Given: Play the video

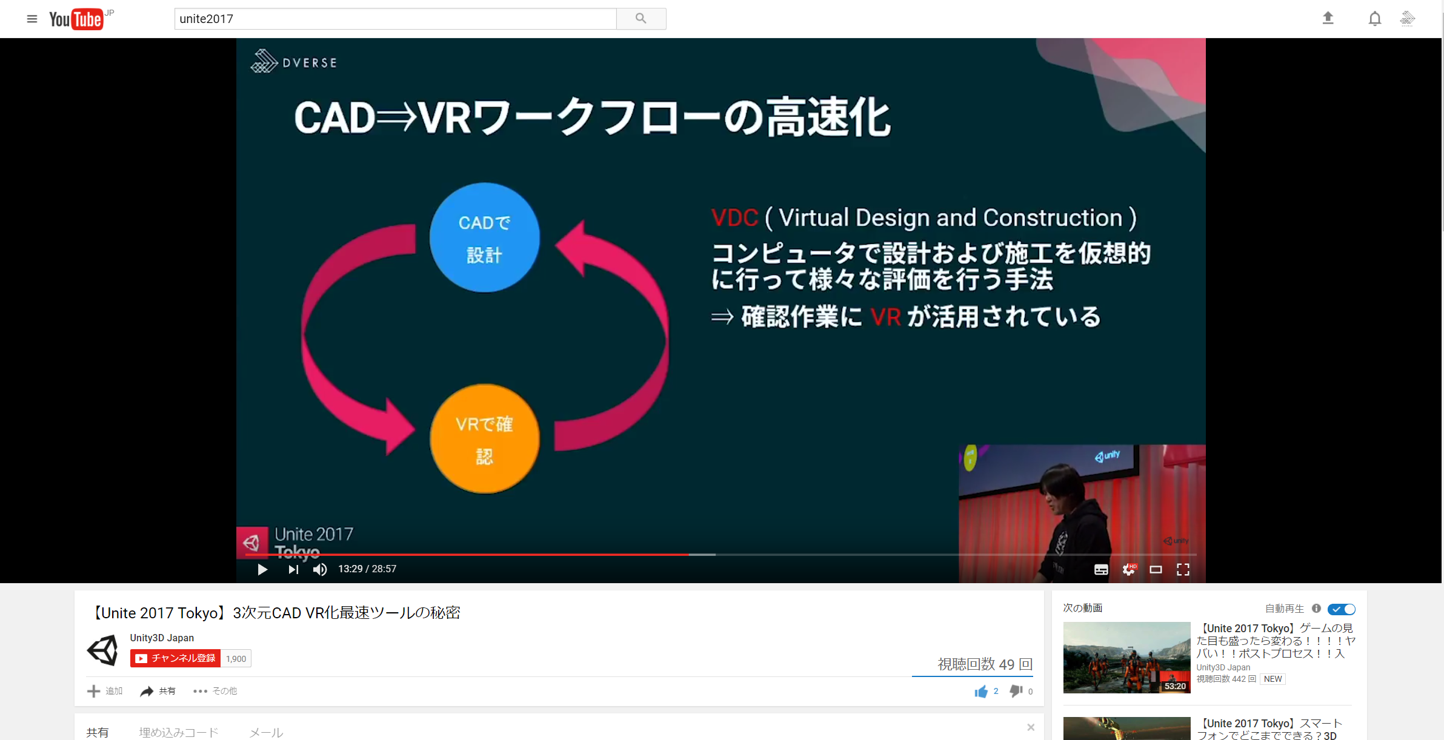Looking at the screenshot, I should tap(262, 569).
